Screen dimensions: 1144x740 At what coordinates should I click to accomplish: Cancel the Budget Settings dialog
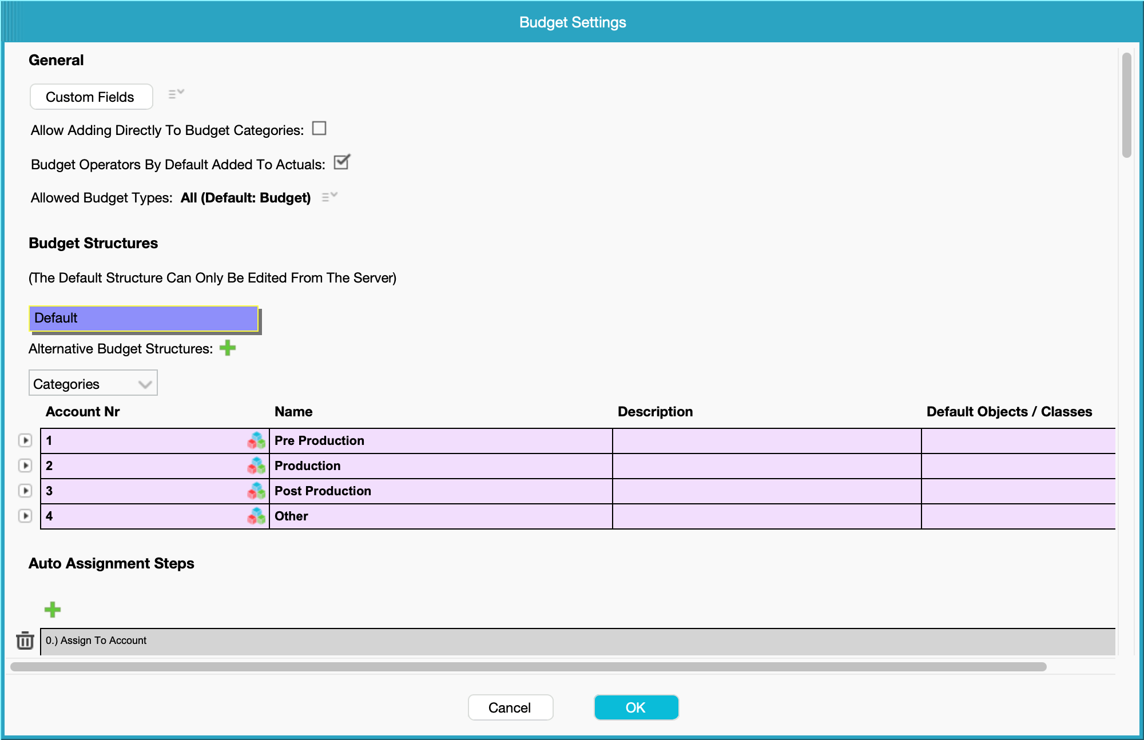(x=510, y=707)
